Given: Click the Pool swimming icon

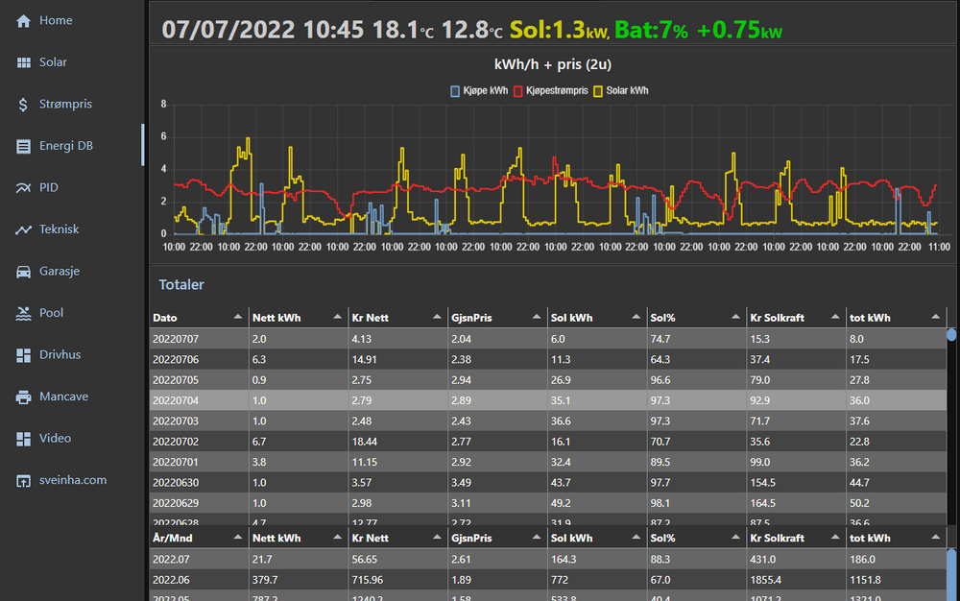Looking at the screenshot, I should click(24, 314).
